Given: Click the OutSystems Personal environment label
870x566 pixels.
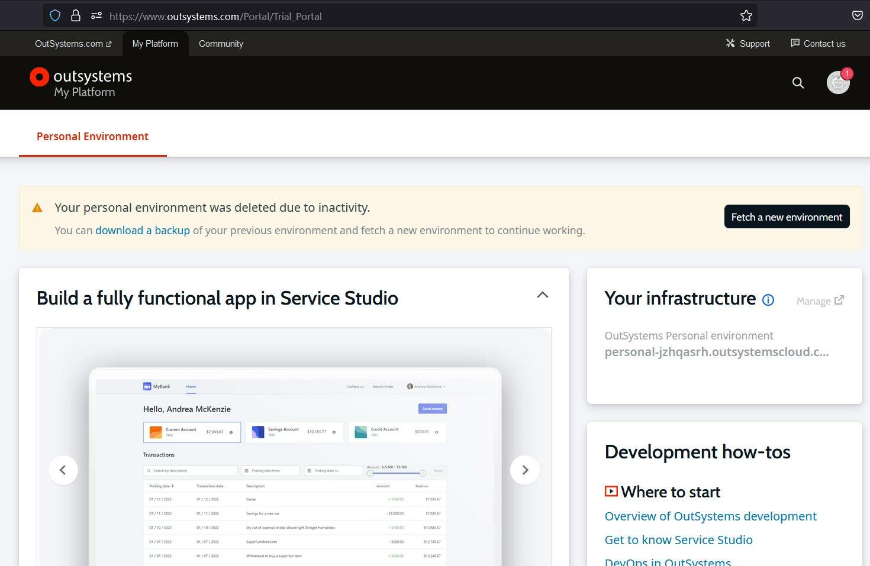Looking at the screenshot, I should tap(689, 335).
